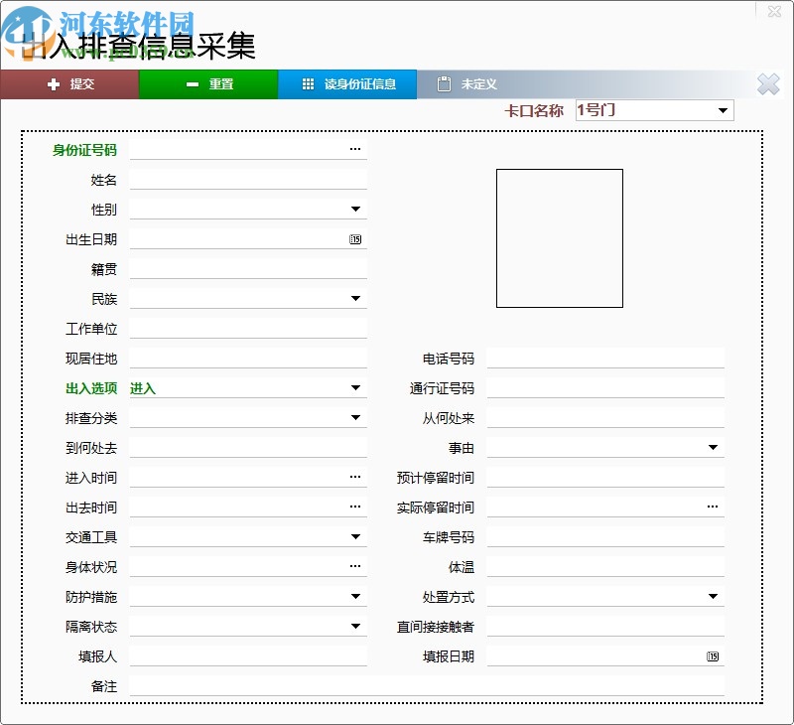Open the 卡口名称 dropdown showing 1号门
794x725 pixels.
[723, 110]
